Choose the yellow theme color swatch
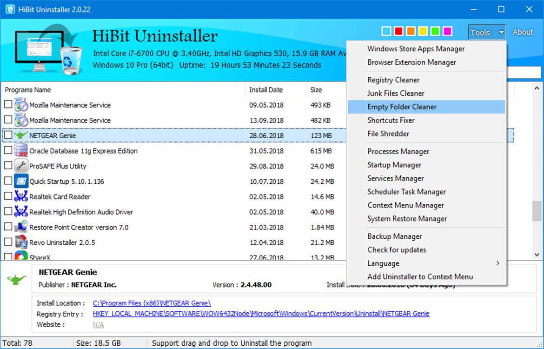The height and width of the screenshot is (349, 544). (x=423, y=31)
